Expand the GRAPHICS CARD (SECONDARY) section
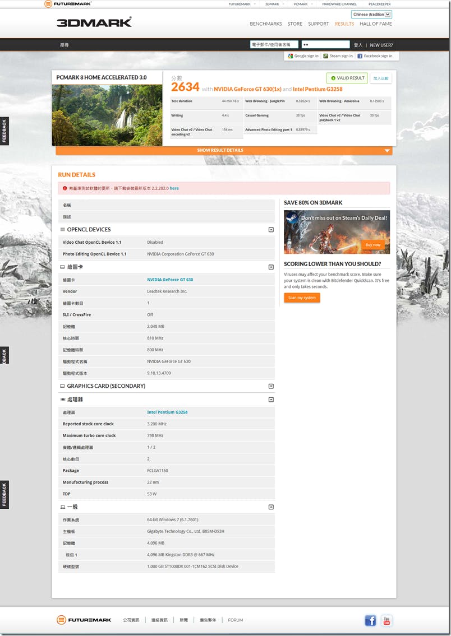Screen dimensions: 451x636 271,386
